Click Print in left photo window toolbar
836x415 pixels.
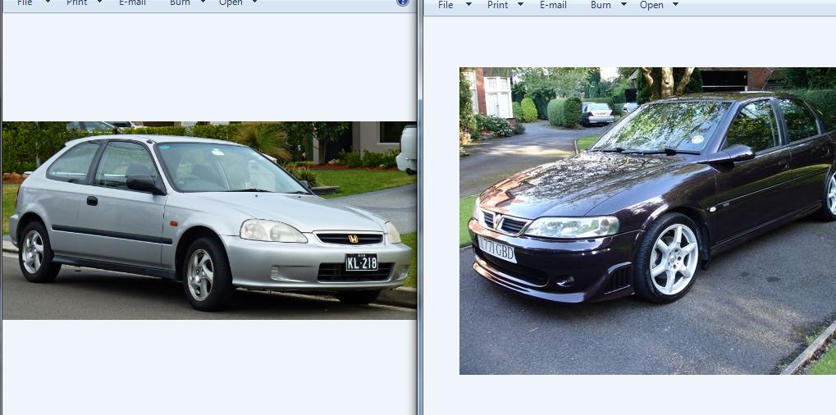point(77,2)
